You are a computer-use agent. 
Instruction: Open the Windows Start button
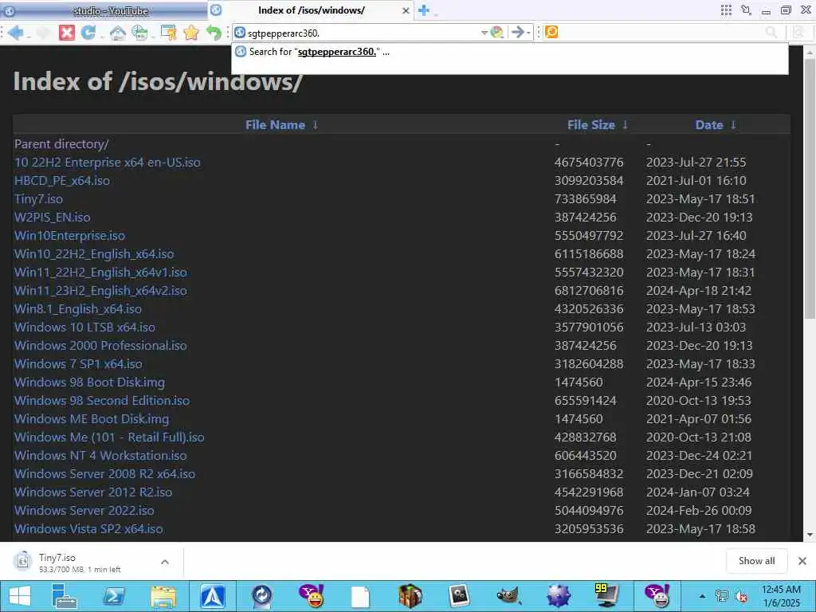click(19, 596)
